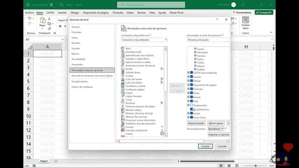Click the undo arrow in the ribbon

(x=29, y=19)
